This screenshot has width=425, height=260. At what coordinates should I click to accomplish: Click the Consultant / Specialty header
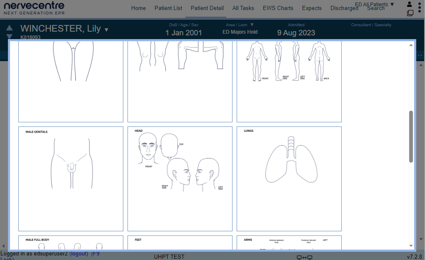pyautogui.click(x=371, y=25)
